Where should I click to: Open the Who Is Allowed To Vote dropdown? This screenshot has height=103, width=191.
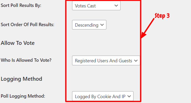click(106, 60)
